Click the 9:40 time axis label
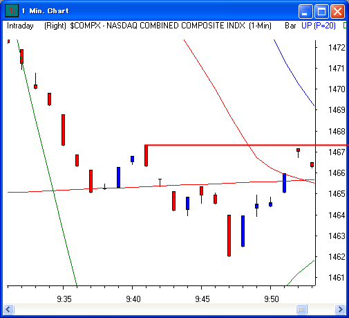This screenshot has width=349, height=318. (133, 299)
